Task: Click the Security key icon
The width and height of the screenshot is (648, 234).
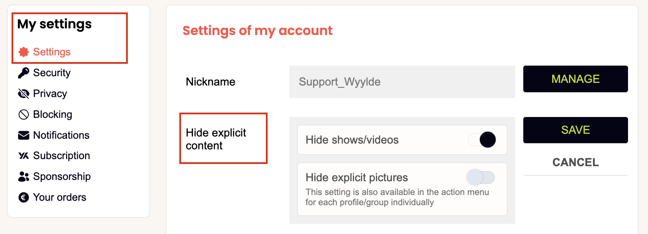Action: click(x=24, y=73)
